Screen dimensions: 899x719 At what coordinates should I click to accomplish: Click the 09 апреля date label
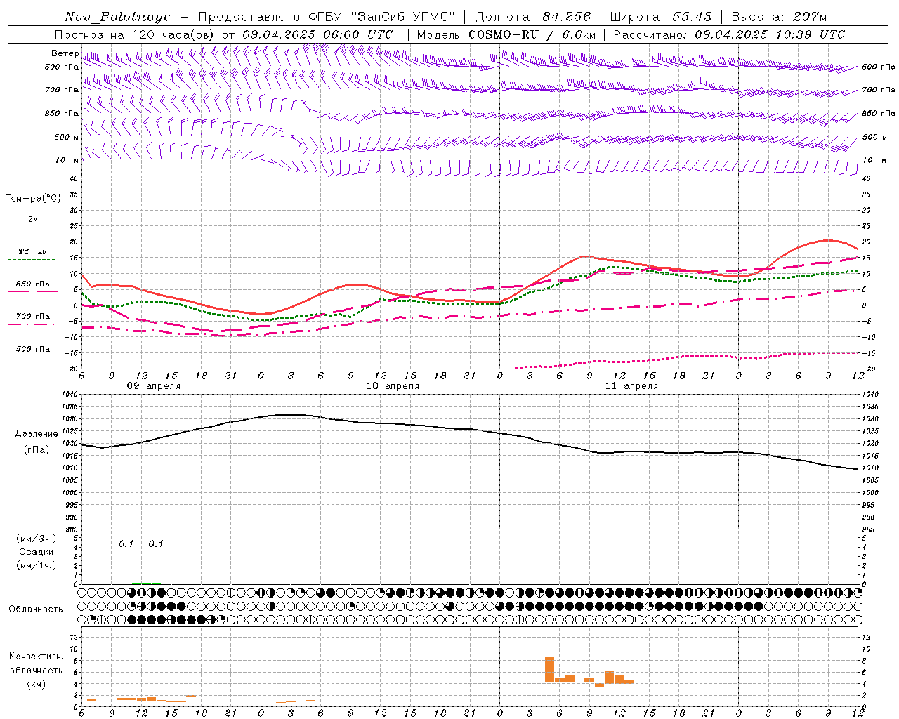pos(153,386)
